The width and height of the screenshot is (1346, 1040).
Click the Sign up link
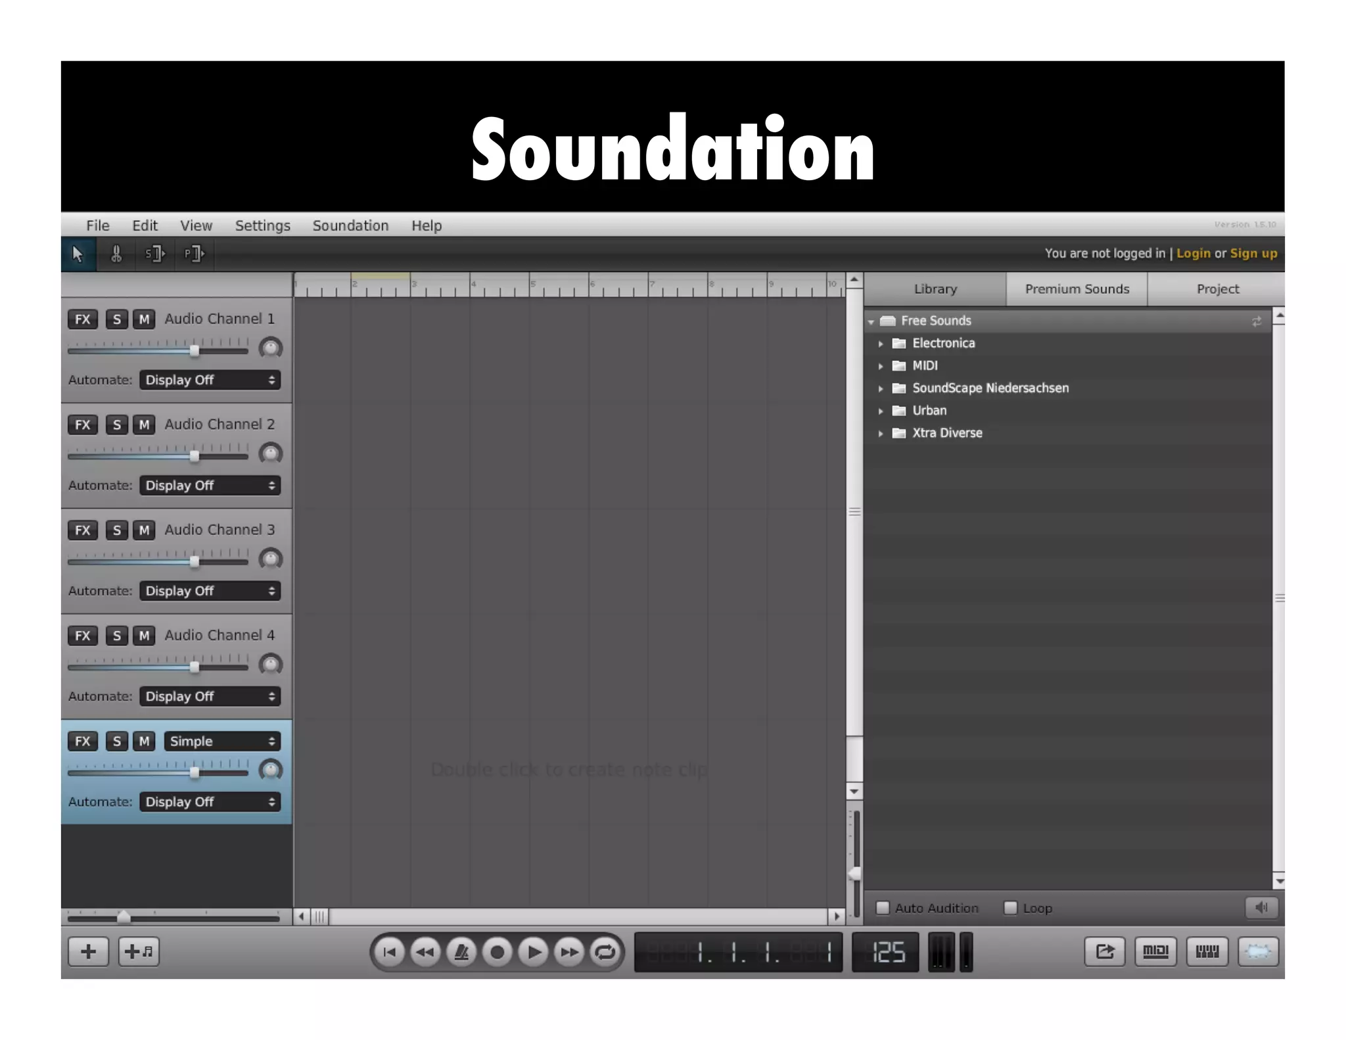[x=1253, y=253]
